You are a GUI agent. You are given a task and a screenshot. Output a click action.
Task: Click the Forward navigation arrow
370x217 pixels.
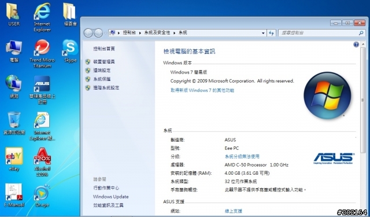click(x=98, y=33)
